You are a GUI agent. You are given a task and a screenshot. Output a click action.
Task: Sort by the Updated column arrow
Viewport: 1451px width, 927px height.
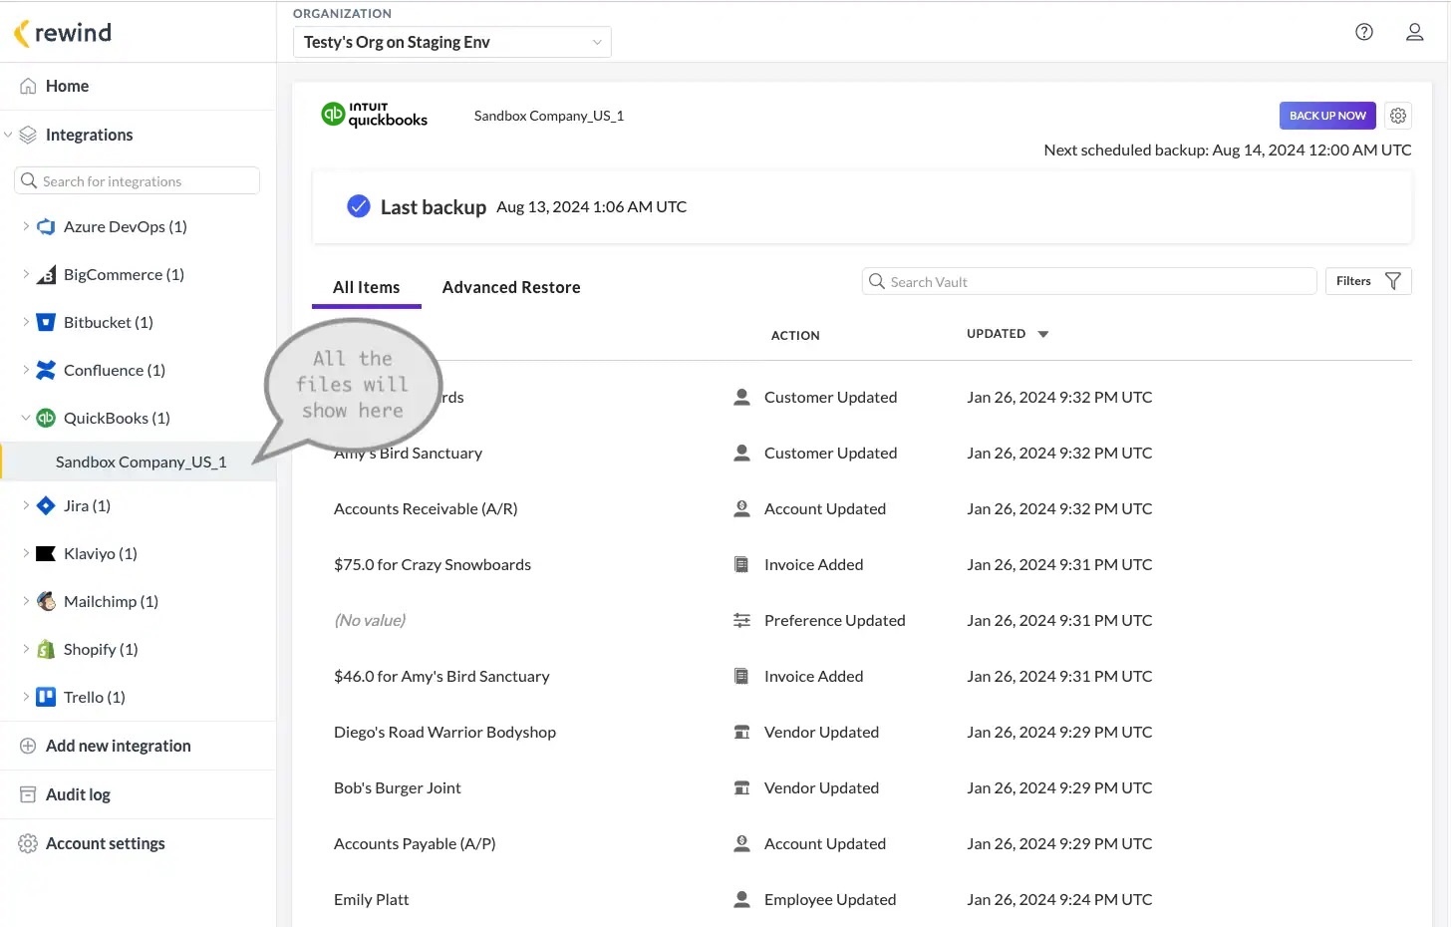(1043, 334)
